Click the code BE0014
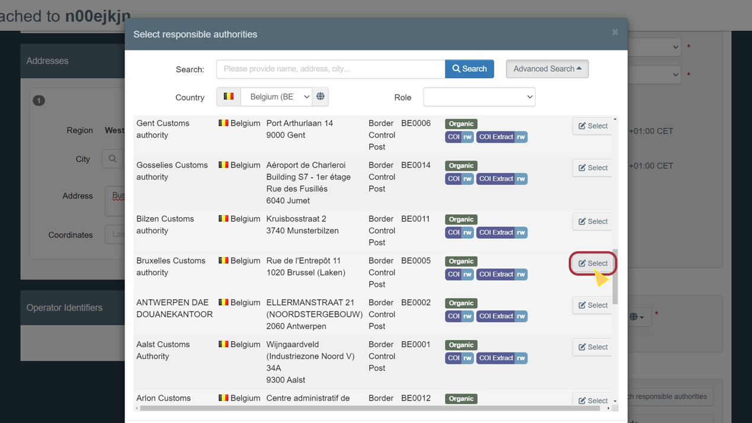The image size is (752, 423). click(x=416, y=165)
